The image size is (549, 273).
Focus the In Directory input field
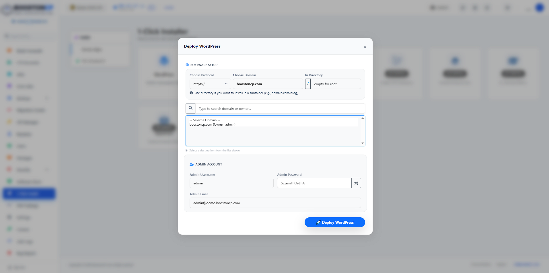(x=336, y=84)
